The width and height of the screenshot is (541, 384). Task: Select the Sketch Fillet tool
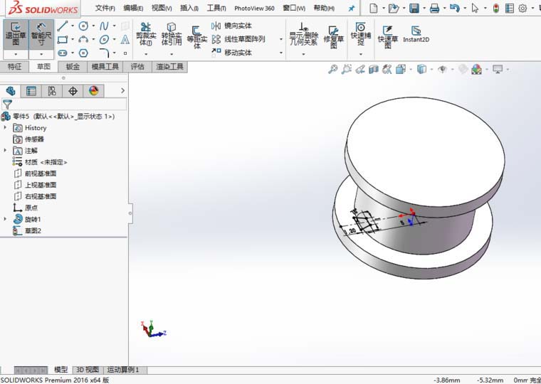104,53
